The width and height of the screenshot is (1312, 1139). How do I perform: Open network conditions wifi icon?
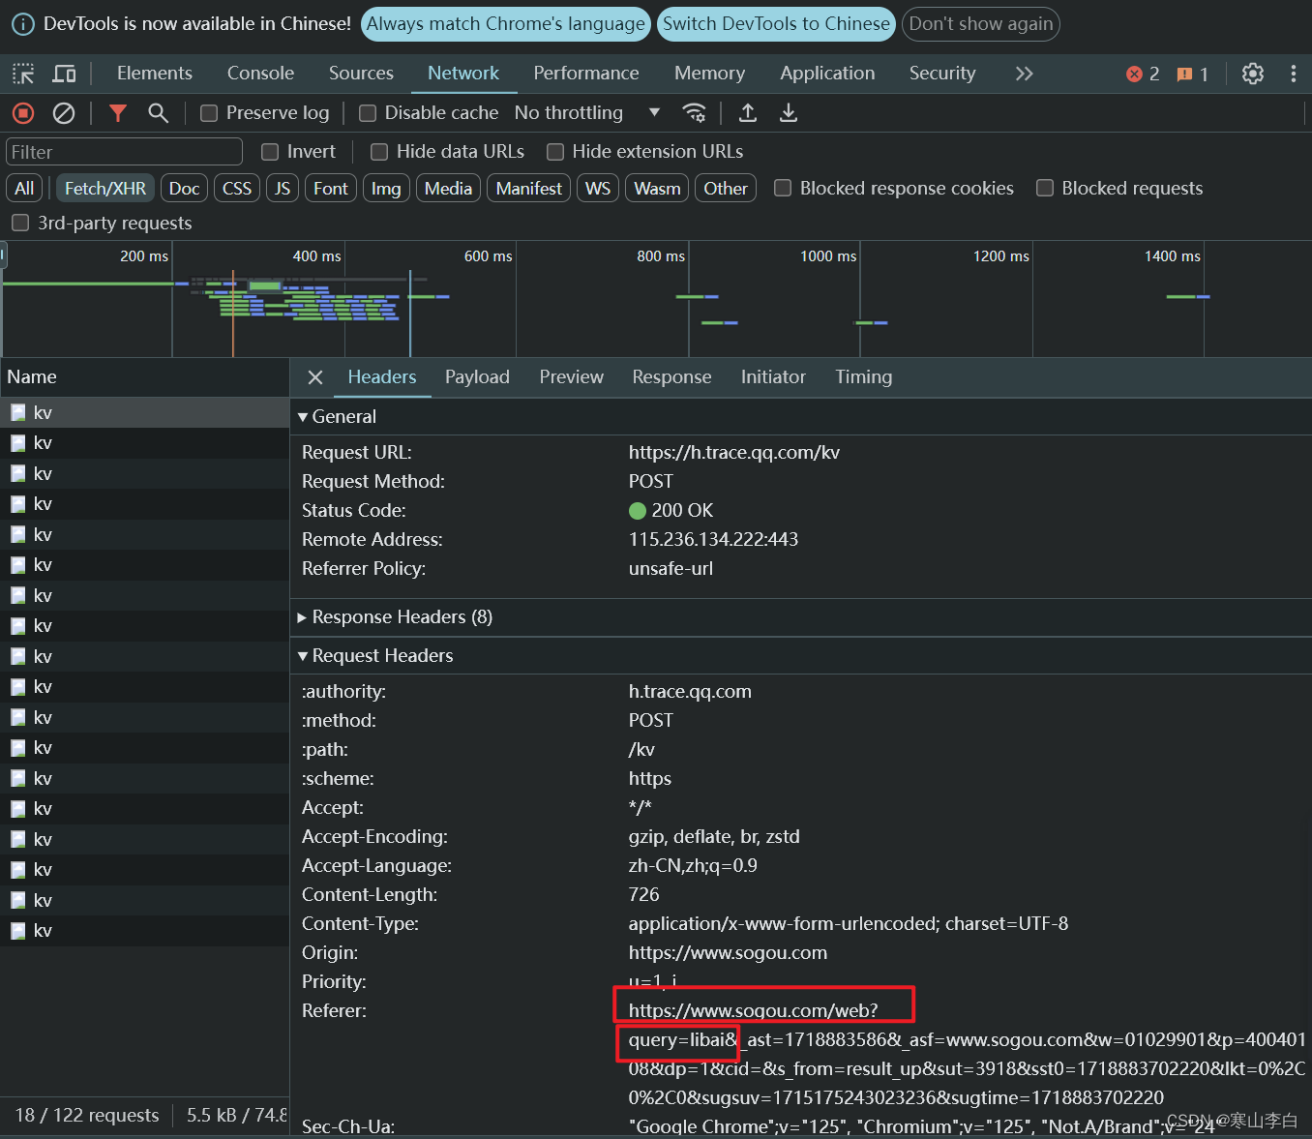[694, 113]
